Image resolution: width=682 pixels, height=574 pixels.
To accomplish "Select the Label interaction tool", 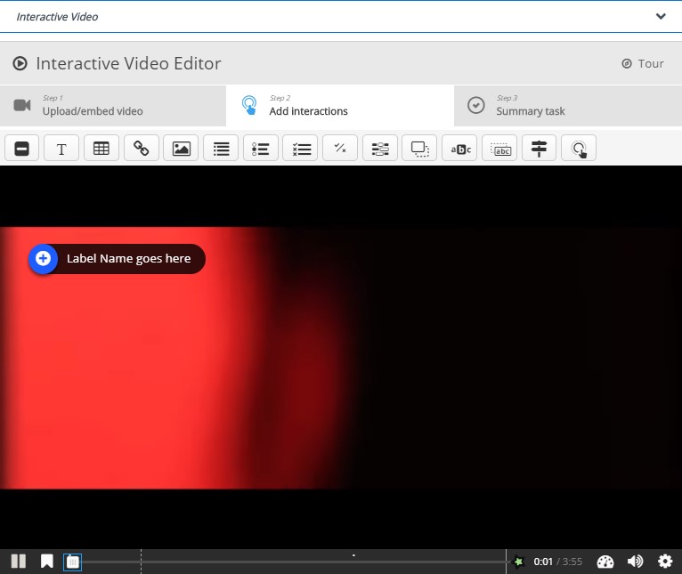I will [x=22, y=149].
